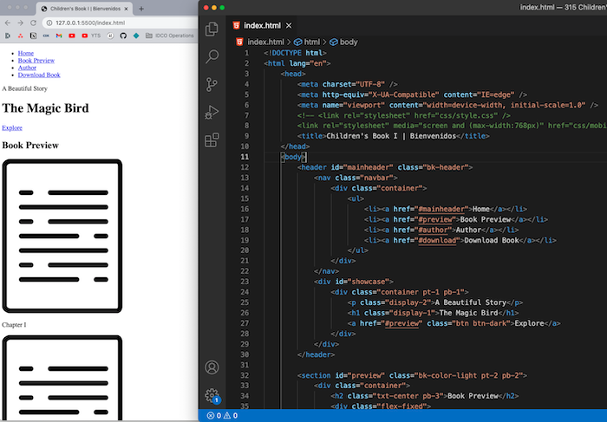Click the header id mainheader line
607x422 pixels.
click(x=385, y=167)
